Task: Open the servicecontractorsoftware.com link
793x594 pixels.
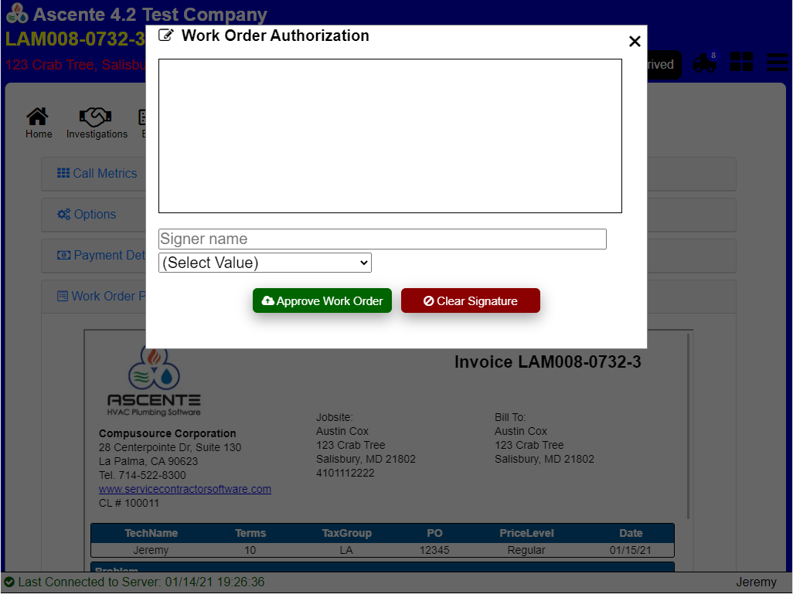Action: (185, 489)
